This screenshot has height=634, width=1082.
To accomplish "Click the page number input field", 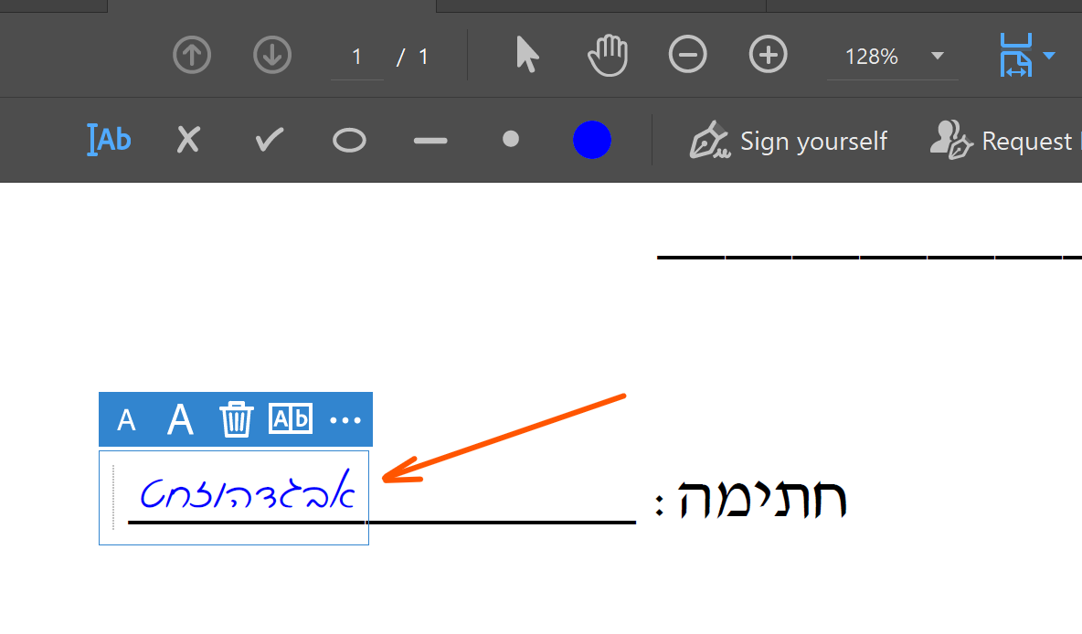I will [356, 55].
